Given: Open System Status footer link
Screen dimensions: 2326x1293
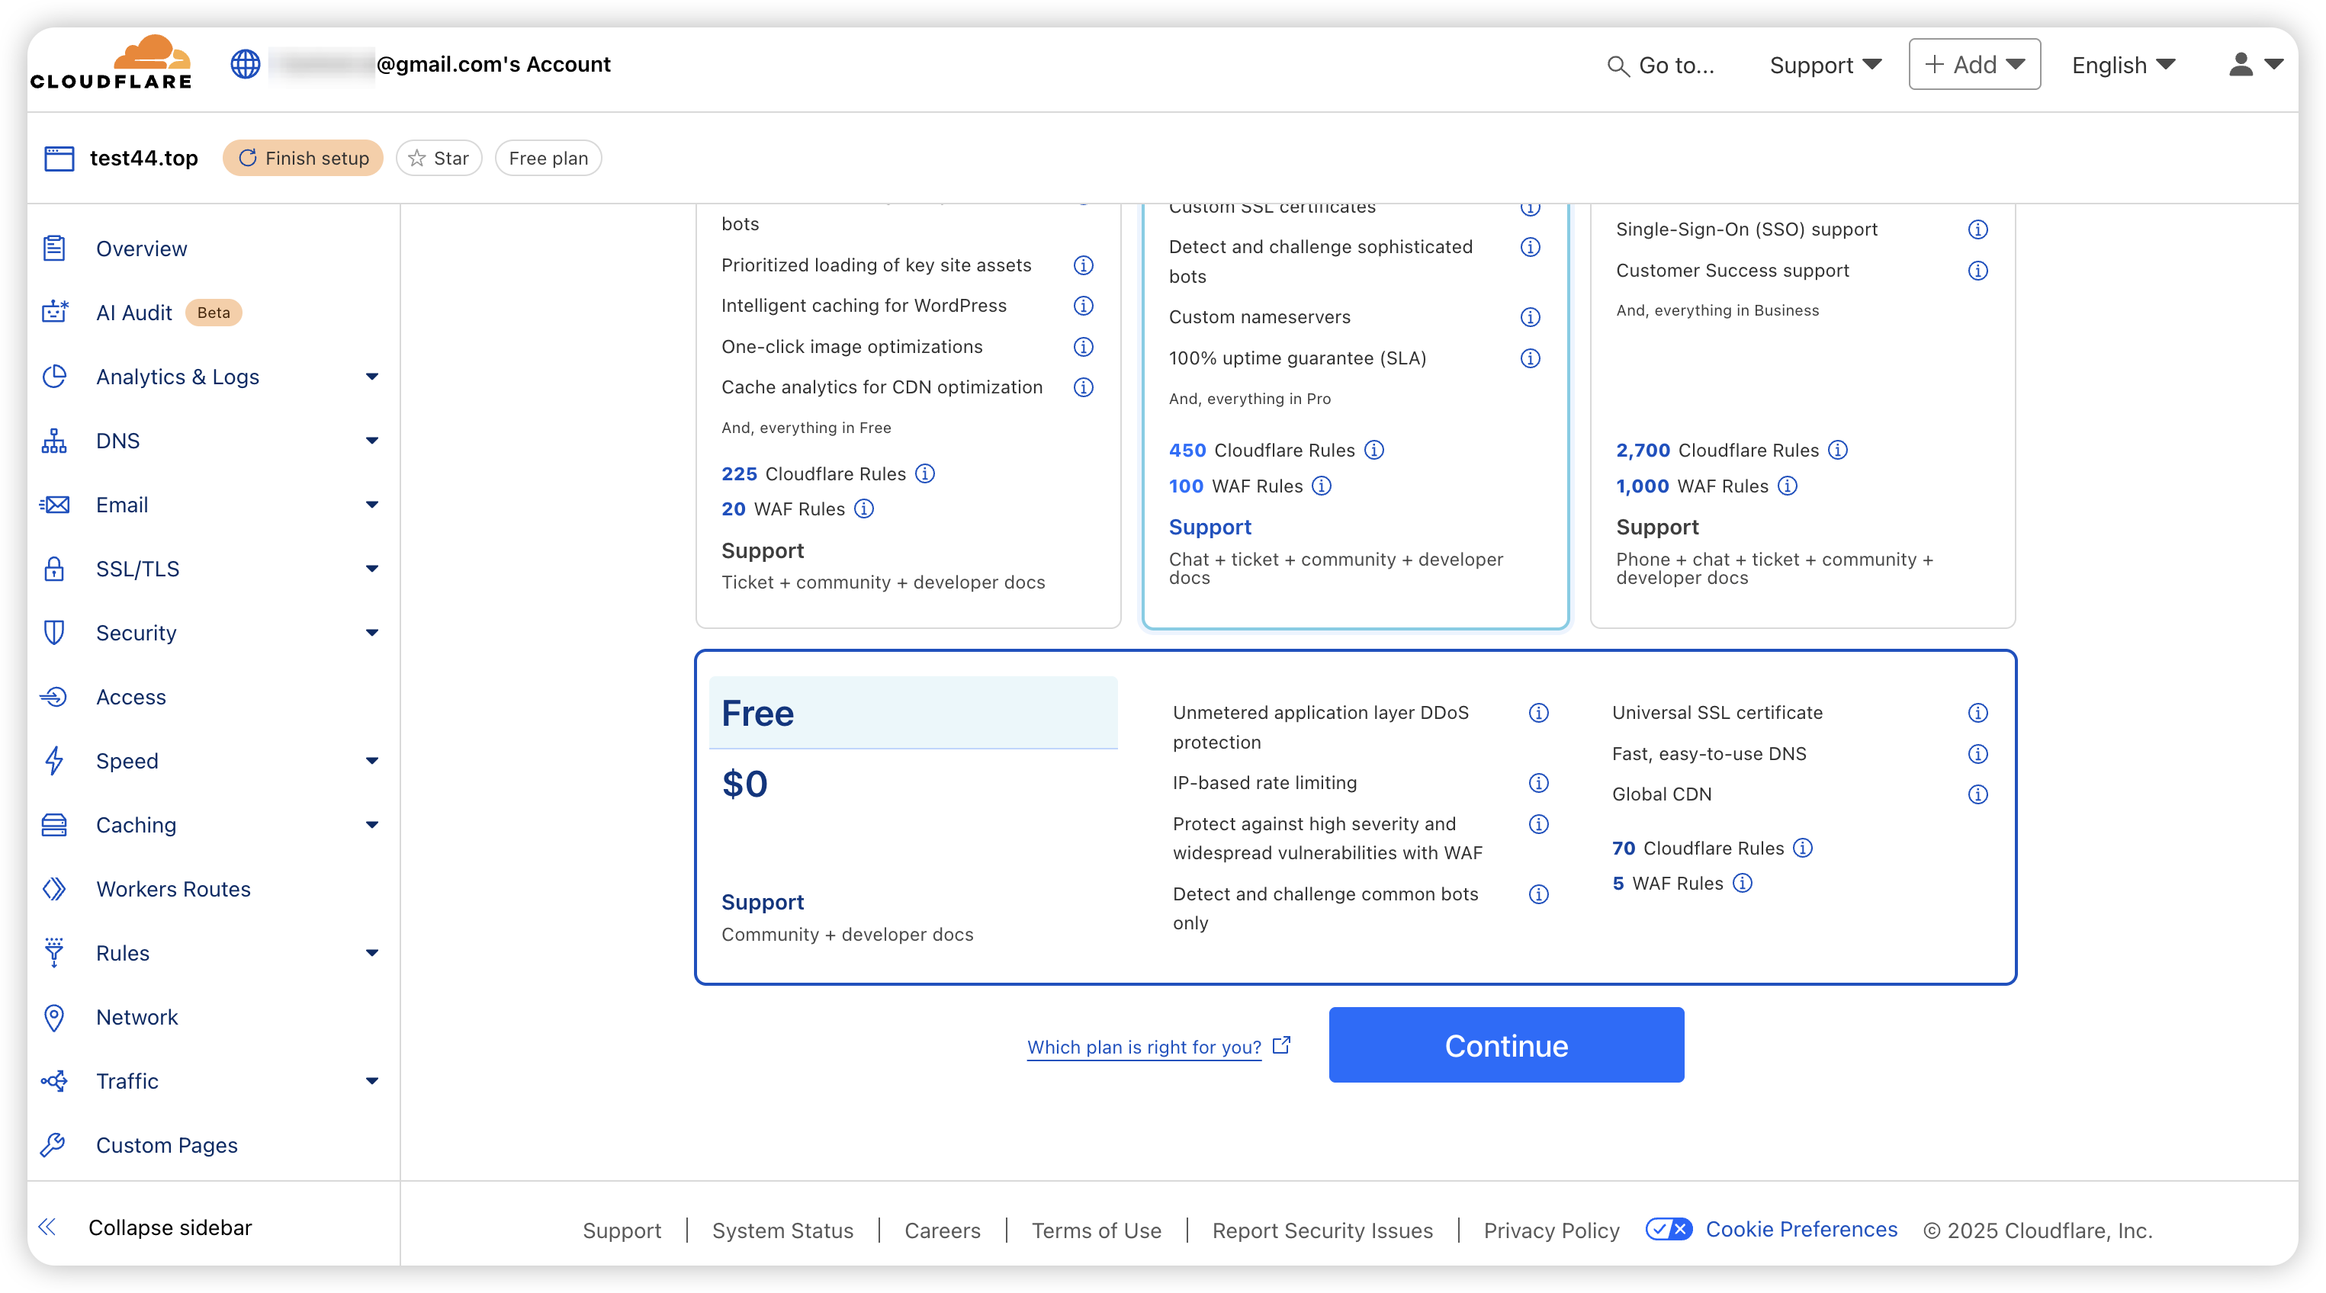Looking at the screenshot, I should (x=782, y=1230).
